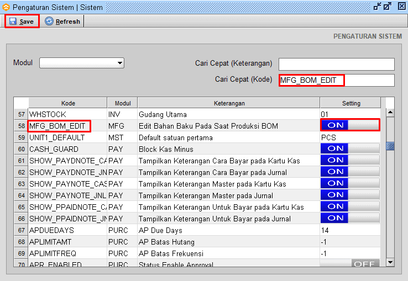Click the Setting column header

point(351,103)
